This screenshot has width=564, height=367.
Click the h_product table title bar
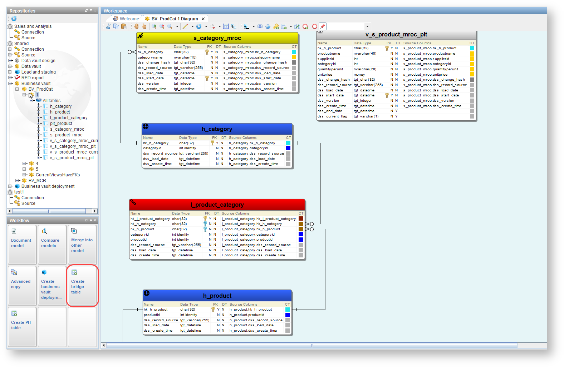[x=217, y=296]
